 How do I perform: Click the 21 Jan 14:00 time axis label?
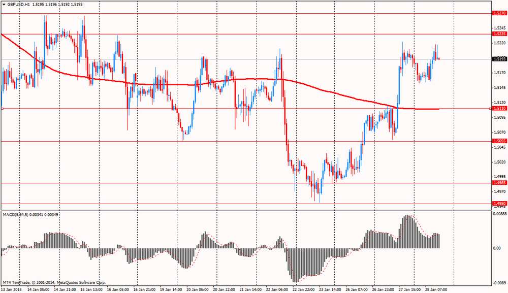pos(251,289)
